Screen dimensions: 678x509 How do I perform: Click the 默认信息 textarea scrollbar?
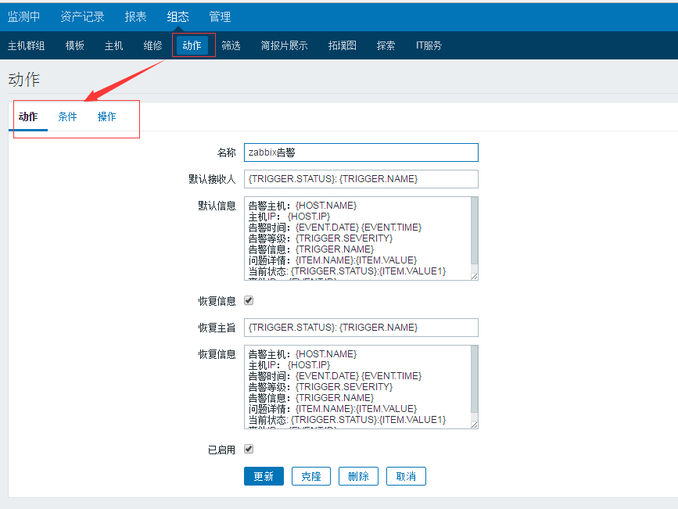click(475, 231)
